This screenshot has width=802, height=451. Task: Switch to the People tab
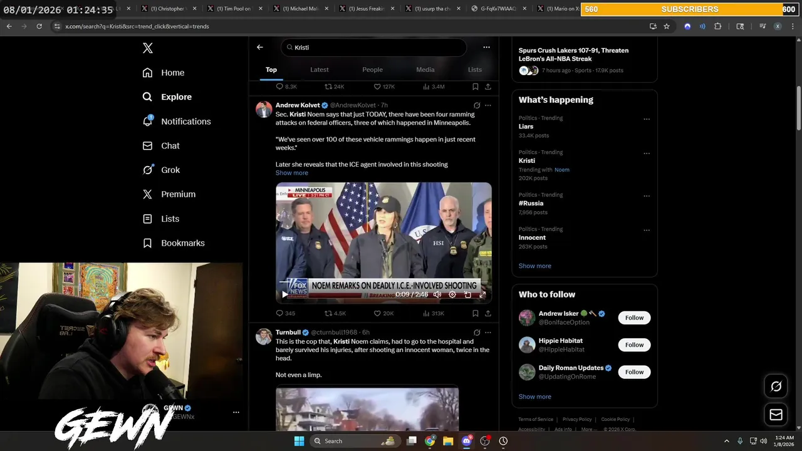[372, 70]
